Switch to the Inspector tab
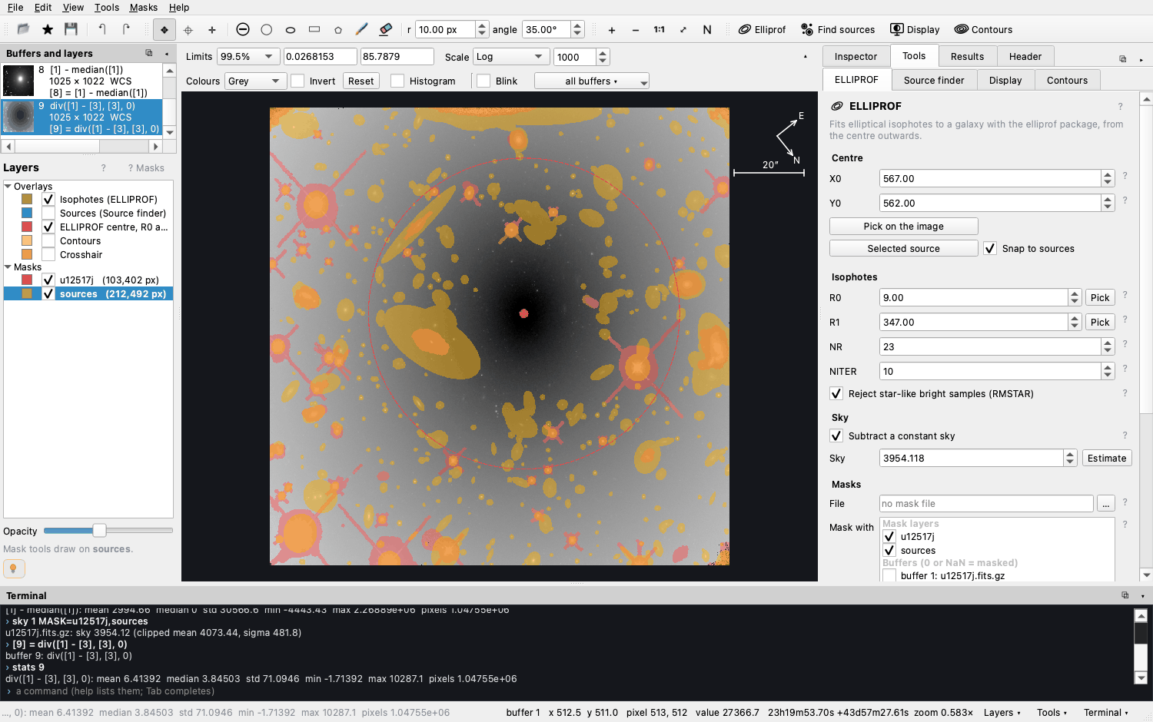The image size is (1153, 722). [x=856, y=56]
